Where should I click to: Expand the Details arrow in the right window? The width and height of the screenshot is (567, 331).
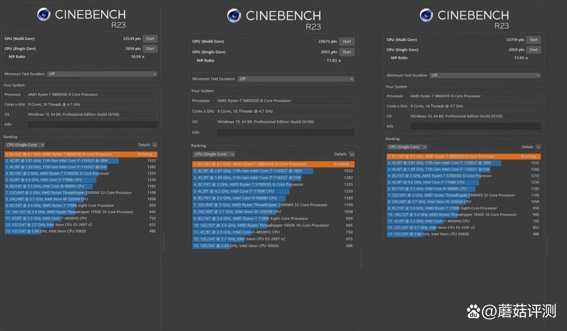[x=538, y=147]
